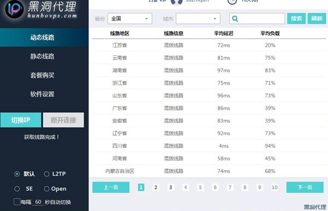Click the 60 seconds interval field

point(38,202)
